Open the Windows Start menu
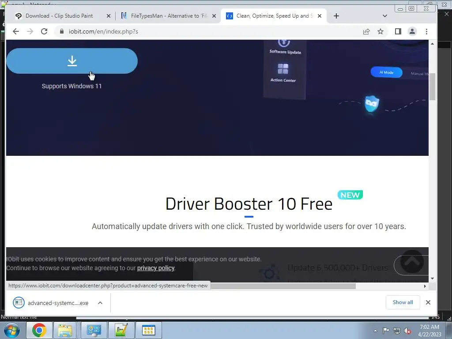The image size is (452, 339). (12, 330)
